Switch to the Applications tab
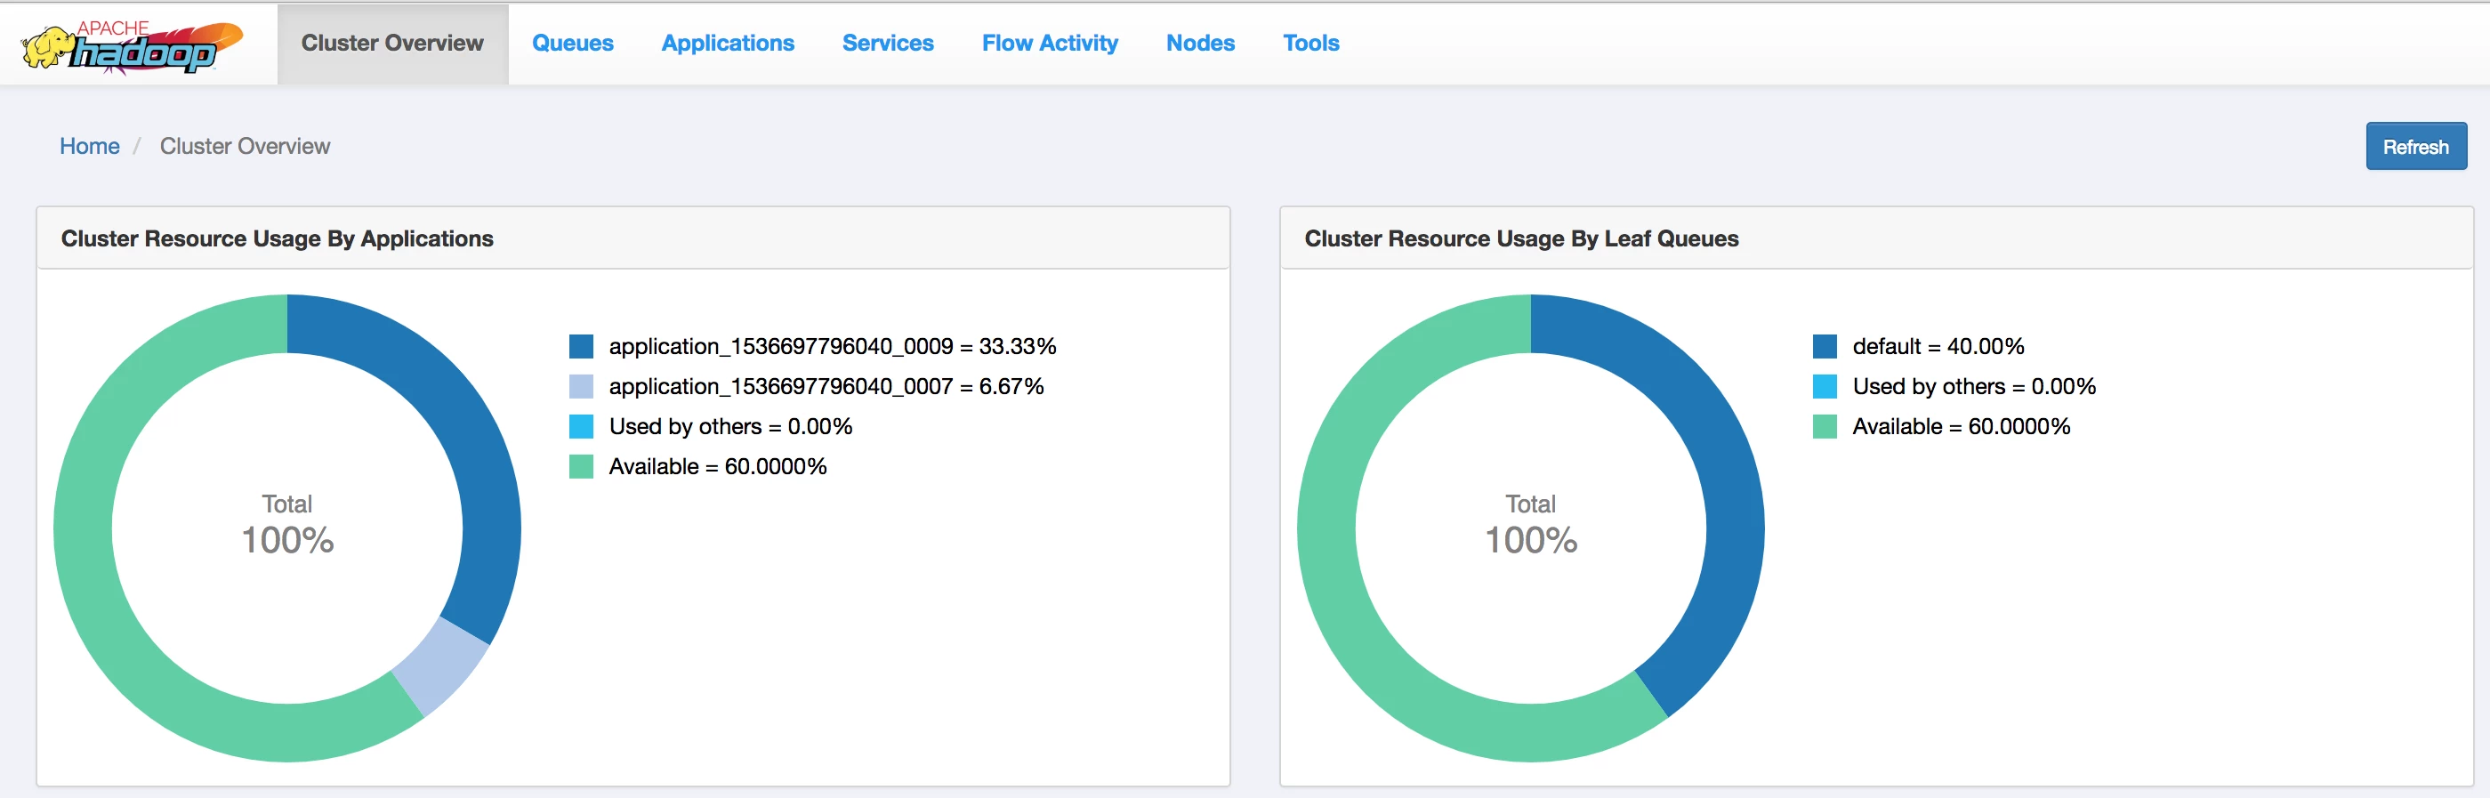Screen dimensions: 2490x798 (x=728, y=44)
